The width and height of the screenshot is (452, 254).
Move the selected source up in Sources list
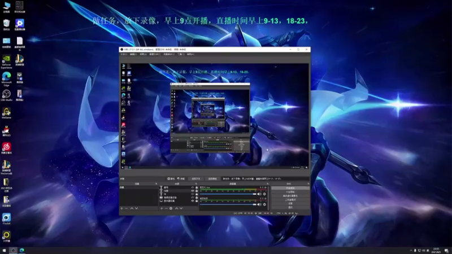(x=176, y=208)
